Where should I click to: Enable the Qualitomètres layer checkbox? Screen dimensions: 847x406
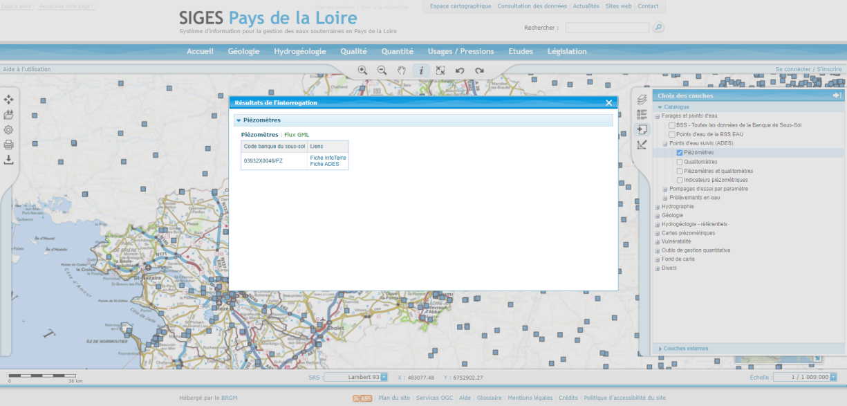680,162
